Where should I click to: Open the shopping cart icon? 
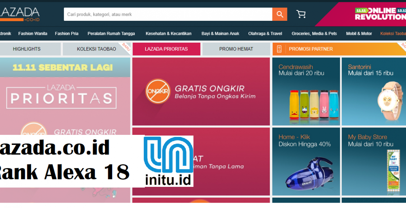coord(301,14)
